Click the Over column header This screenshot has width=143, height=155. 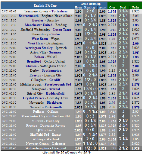click(x=112, y=8)
